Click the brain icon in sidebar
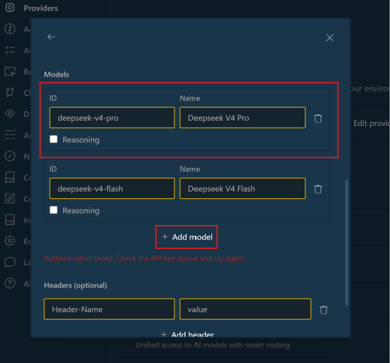The width and height of the screenshot is (390, 363). pyautogui.click(x=10, y=29)
